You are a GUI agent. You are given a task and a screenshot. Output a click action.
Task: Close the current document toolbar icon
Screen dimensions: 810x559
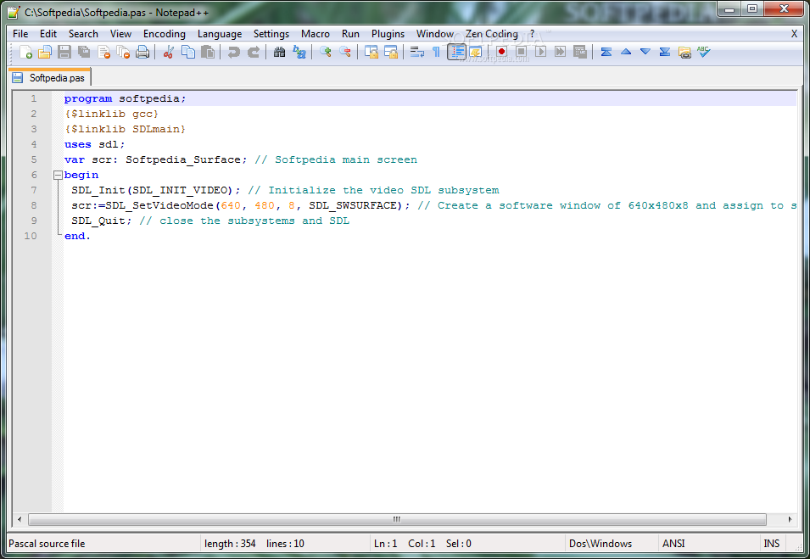[x=103, y=53]
